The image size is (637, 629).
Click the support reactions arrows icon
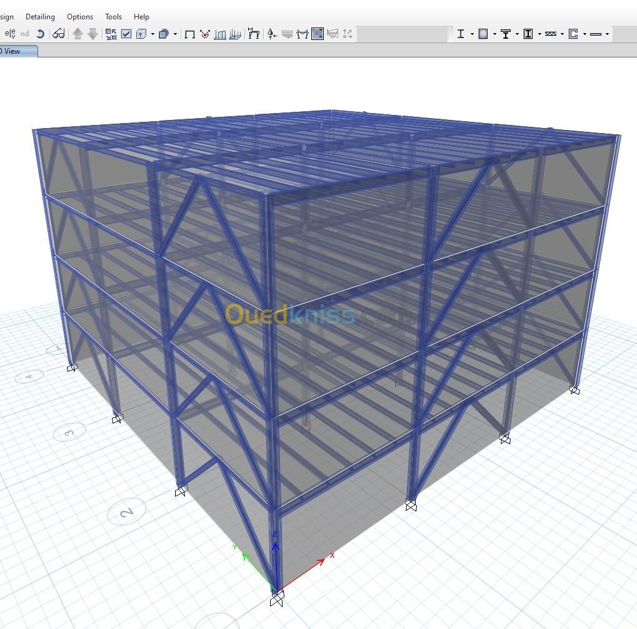[272, 34]
